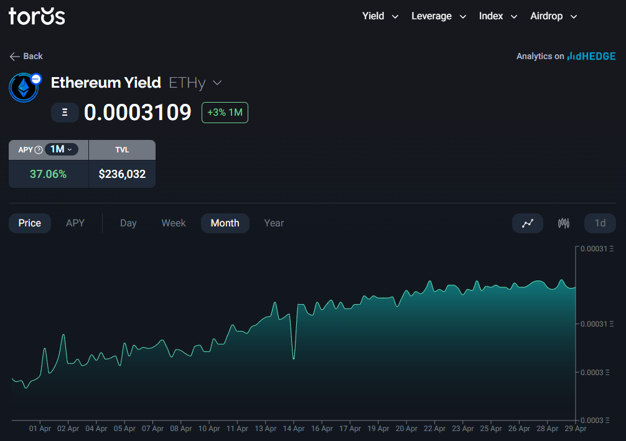Image resolution: width=626 pixels, height=441 pixels.
Task: Click the 1d interval button
Action: point(600,223)
